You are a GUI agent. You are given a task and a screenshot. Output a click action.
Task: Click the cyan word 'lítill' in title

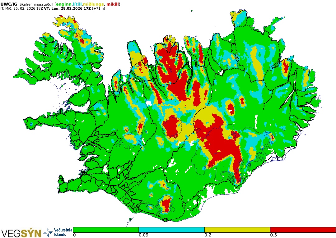[77, 4]
